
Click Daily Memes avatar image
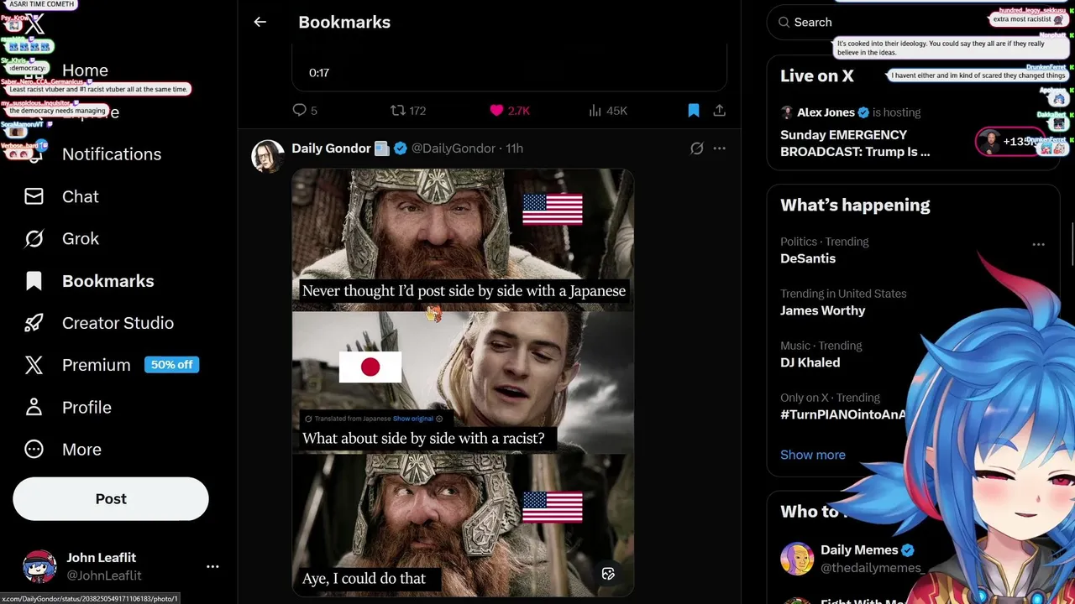(x=797, y=559)
